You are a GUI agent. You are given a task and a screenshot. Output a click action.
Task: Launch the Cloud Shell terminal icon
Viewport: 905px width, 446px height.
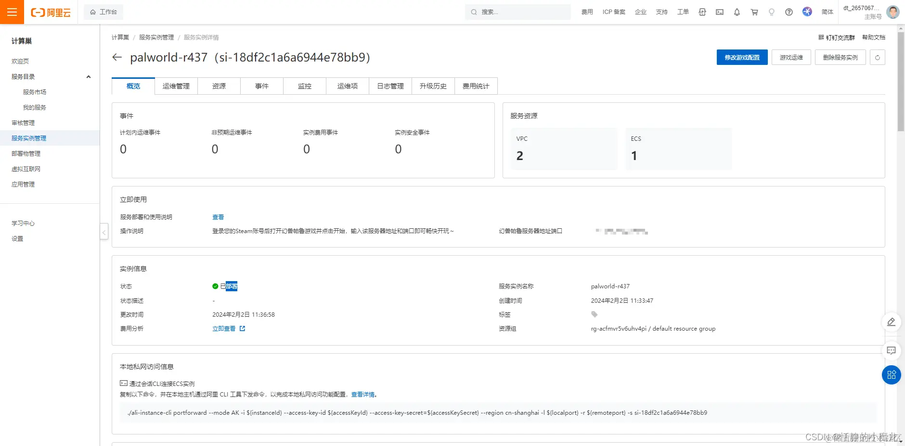pos(720,12)
